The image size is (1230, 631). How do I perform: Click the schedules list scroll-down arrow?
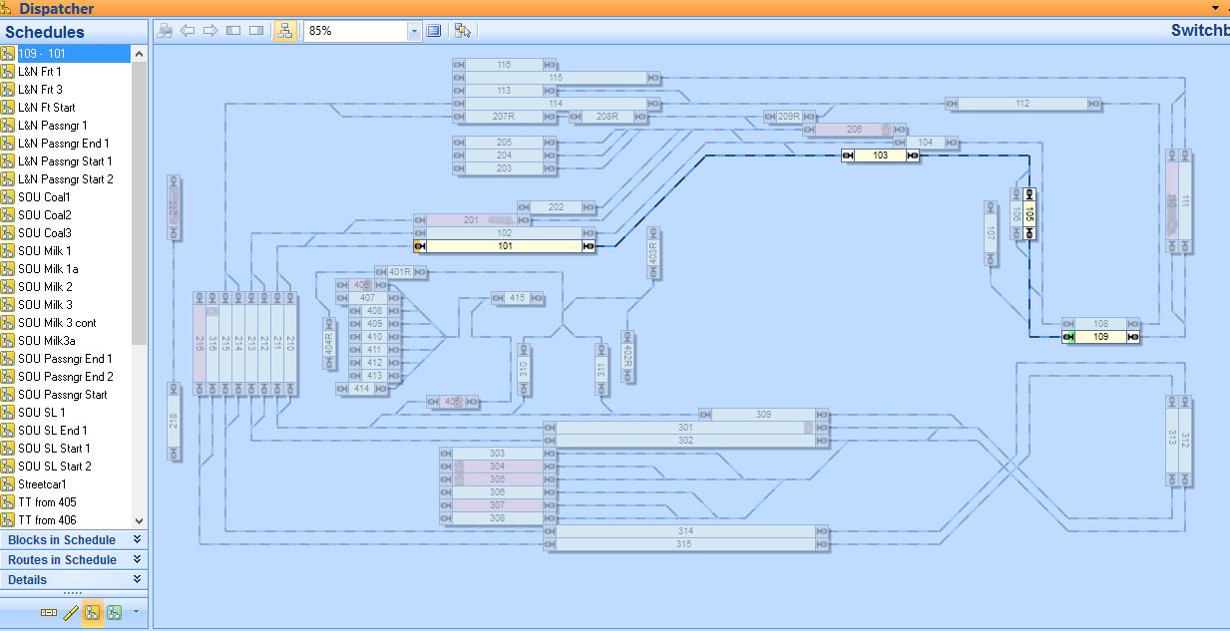point(139,520)
